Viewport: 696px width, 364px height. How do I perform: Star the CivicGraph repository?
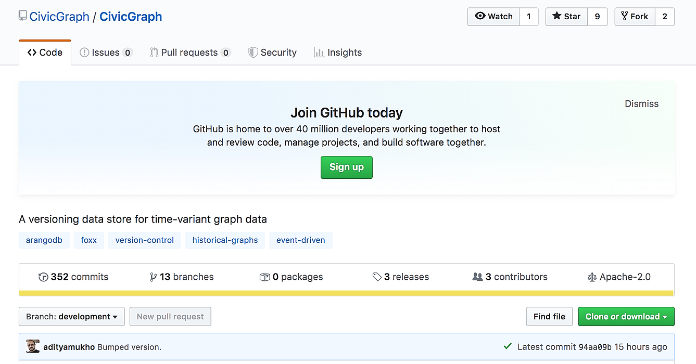click(566, 17)
